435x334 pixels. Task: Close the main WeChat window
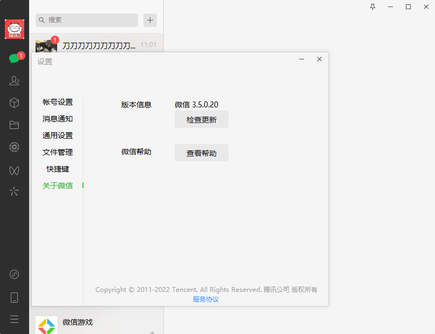tap(426, 7)
